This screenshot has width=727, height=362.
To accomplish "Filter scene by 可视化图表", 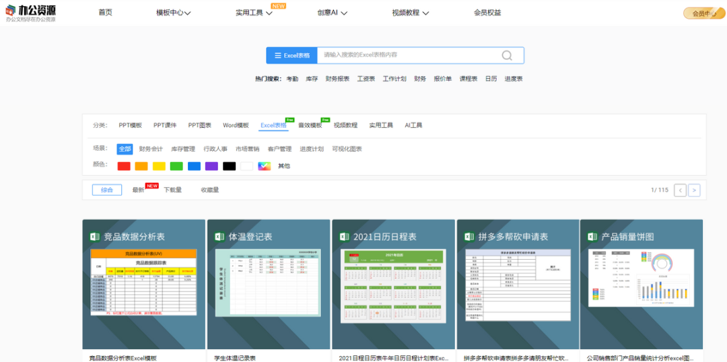I will tap(347, 149).
